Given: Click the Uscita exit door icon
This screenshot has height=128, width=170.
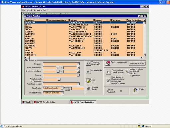Looking at the screenshot, I should (135, 90).
